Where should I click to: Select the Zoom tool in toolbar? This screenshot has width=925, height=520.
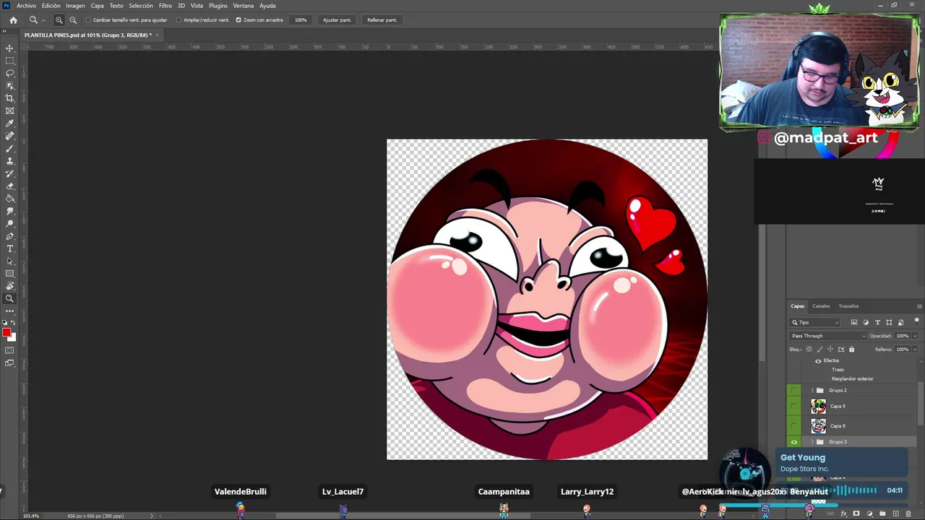pyautogui.click(x=9, y=298)
